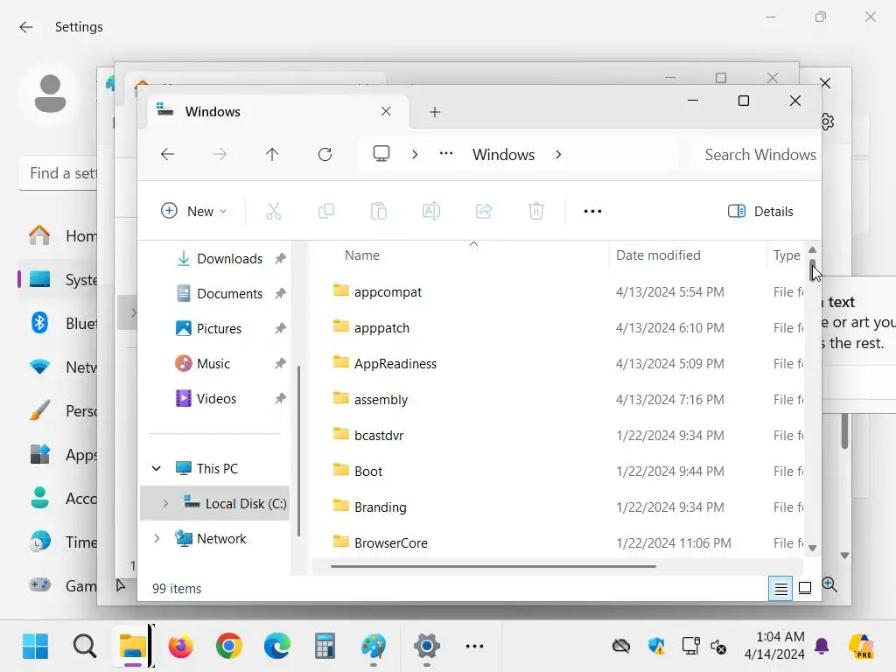
Task: Switch to Settings gear on taskbar
Action: 427,647
